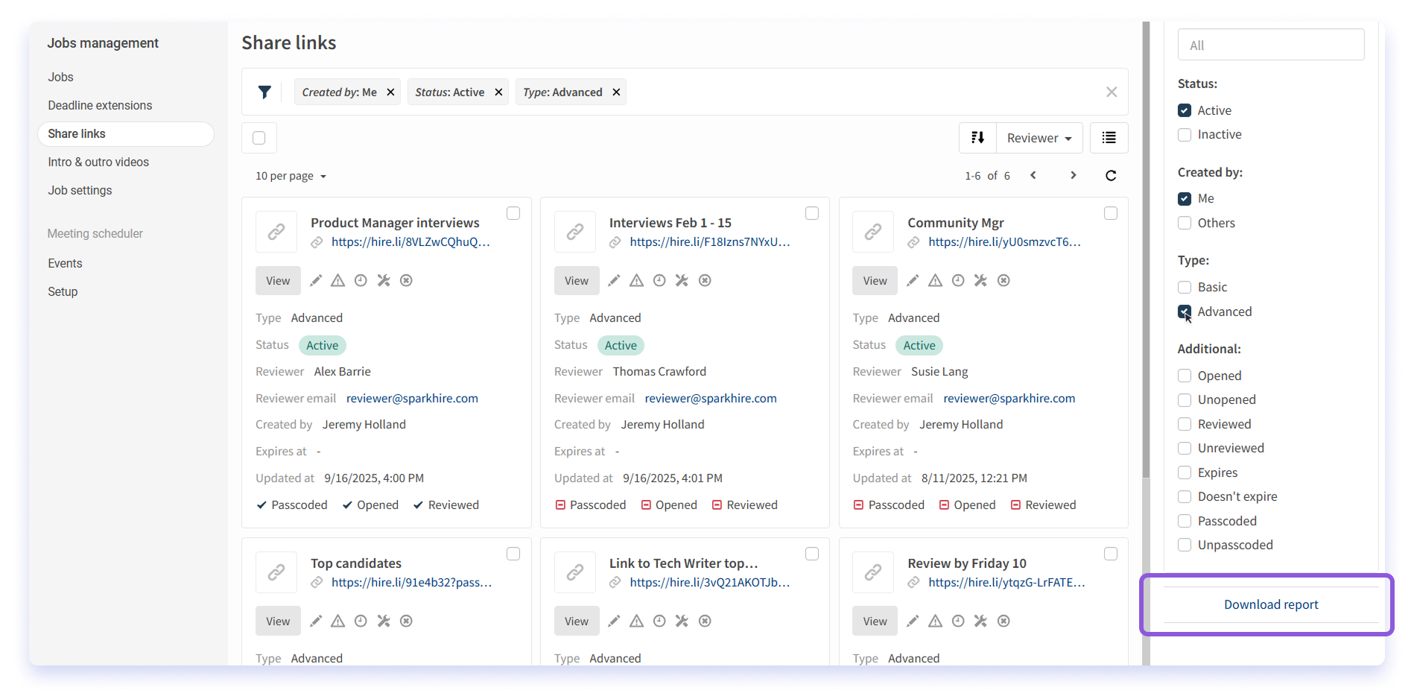The height and width of the screenshot is (699, 1414).
Task: Refresh the share links list
Action: click(1111, 176)
